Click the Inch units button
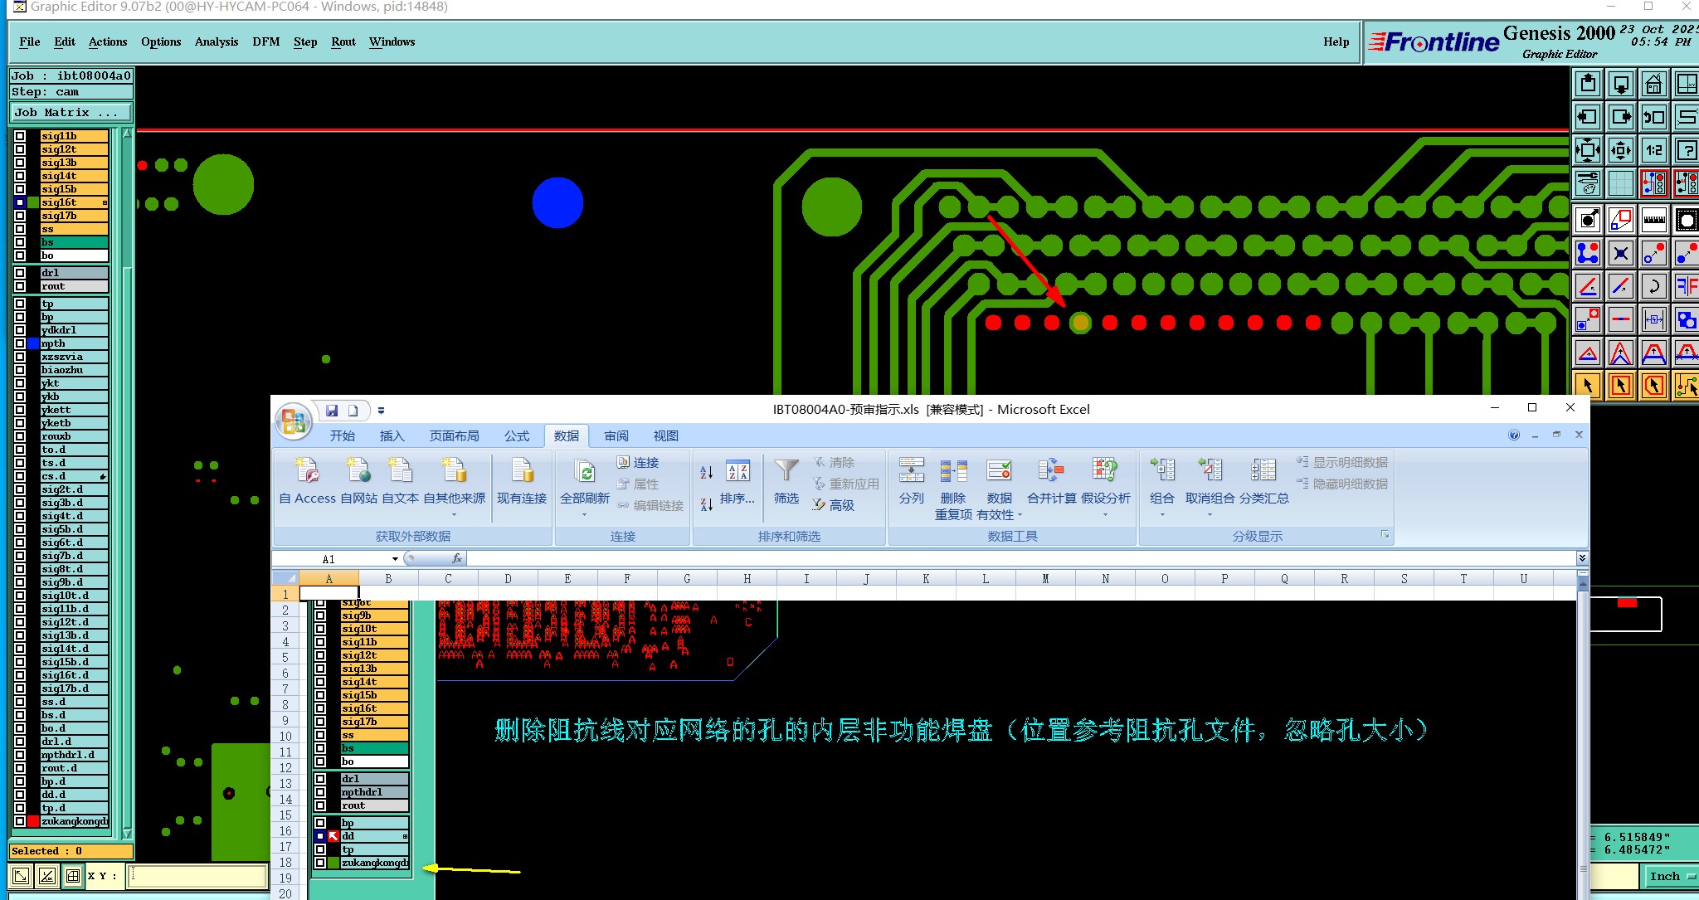 [x=1664, y=876]
